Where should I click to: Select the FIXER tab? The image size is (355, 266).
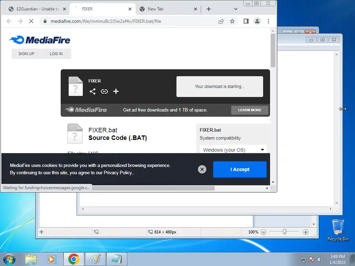tap(102, 9)
